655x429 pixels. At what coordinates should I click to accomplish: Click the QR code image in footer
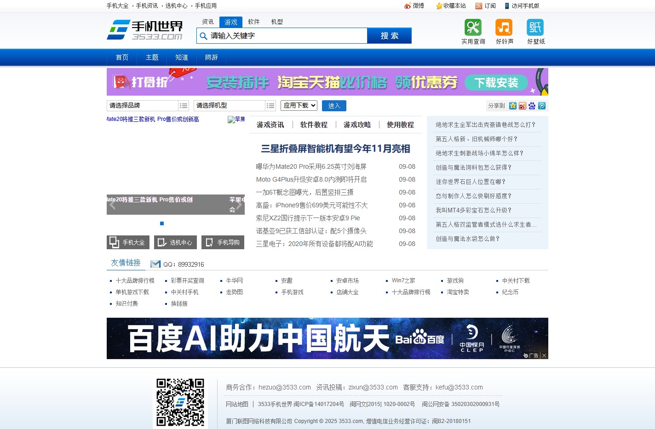180,402
